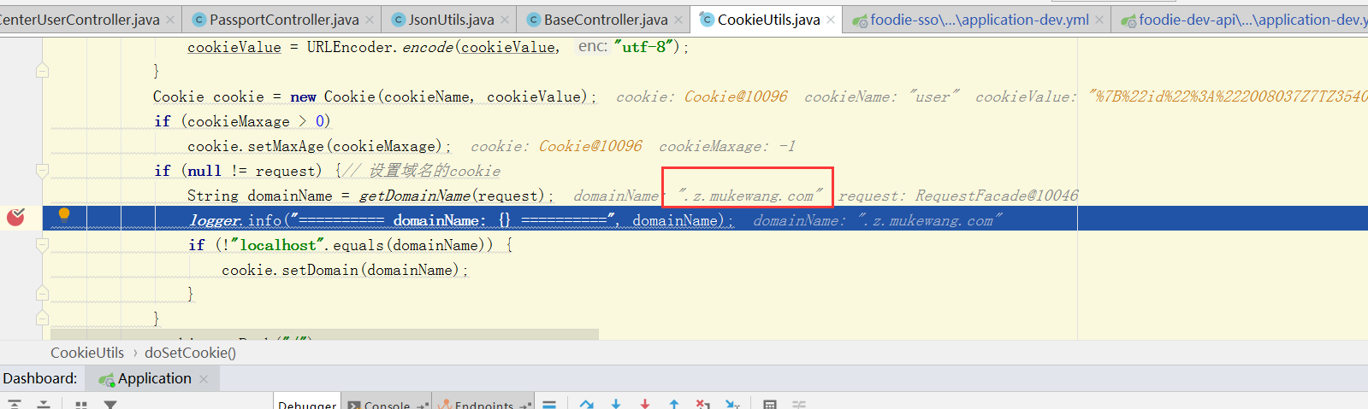Close the JsonUtils.java tab
Screen dimensions: 1368x409
point(505,19)
